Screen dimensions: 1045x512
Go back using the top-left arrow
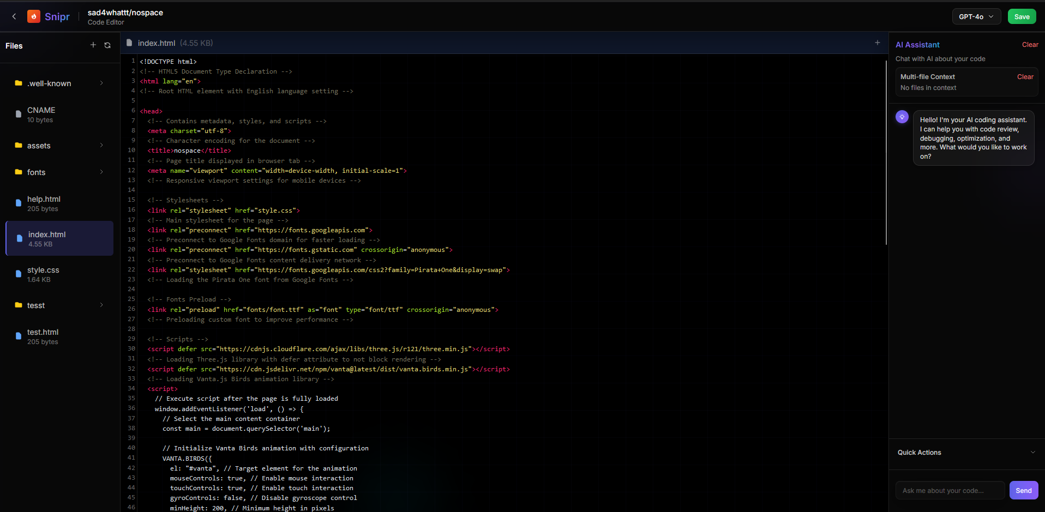point(14,16)
